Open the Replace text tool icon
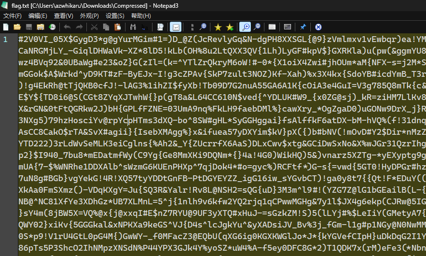The width and height of the screenshot is (426, 256). point(145,27)
